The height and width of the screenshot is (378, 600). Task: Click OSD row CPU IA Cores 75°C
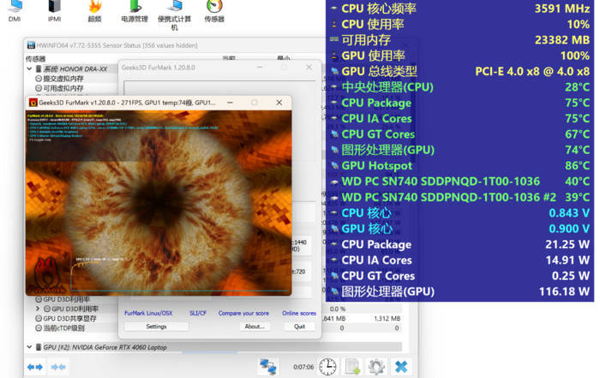pos(460,118)
